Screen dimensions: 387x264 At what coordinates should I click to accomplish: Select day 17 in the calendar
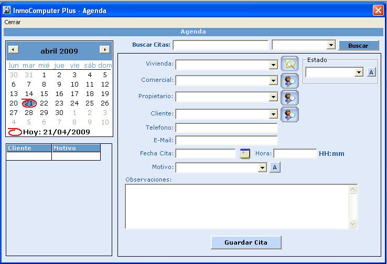coord(74,94)
